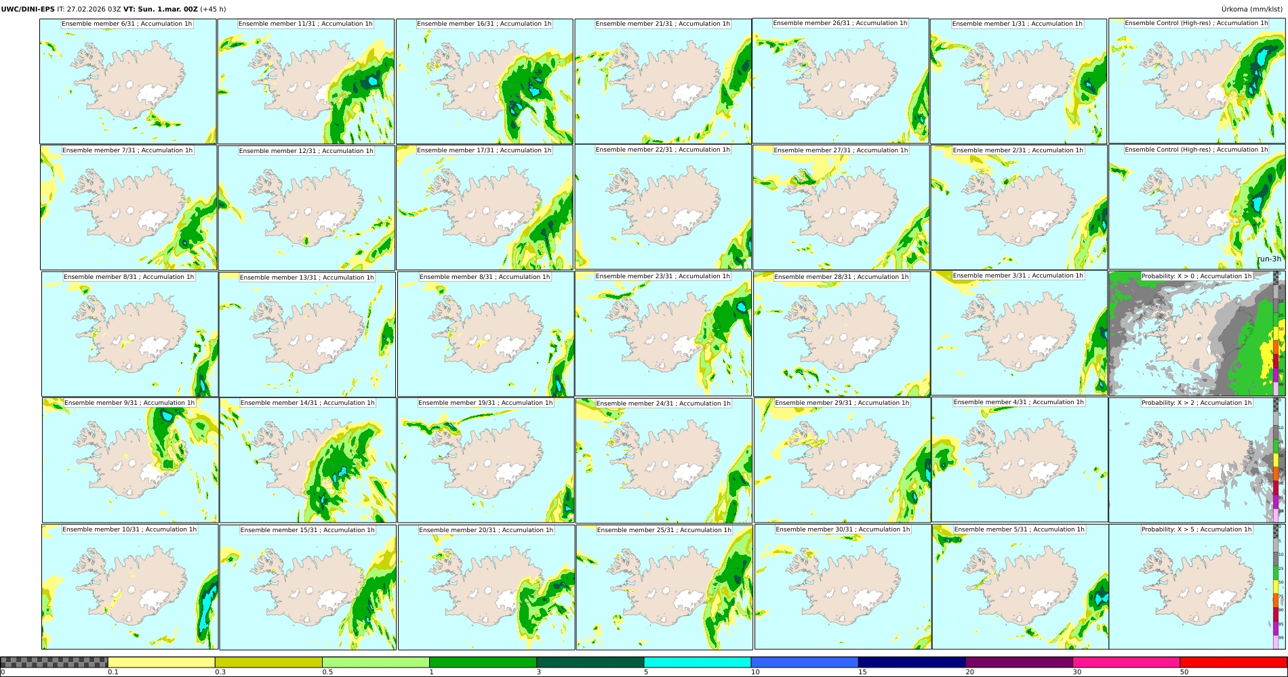Select the olive yellow 0.3–0.5 legend swatch
This screenshot has height=677, width=1288.
tap(268, 662)
